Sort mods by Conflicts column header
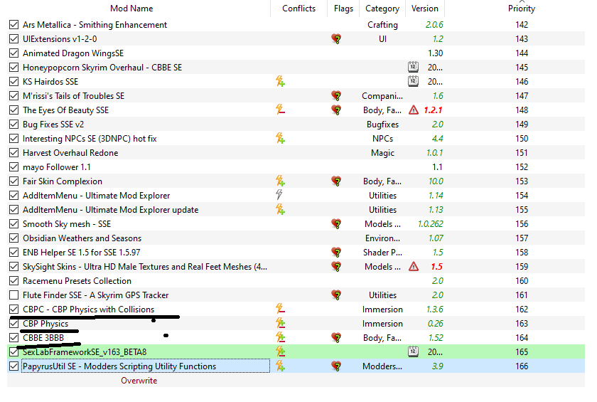597x402 pixels. 299,9
